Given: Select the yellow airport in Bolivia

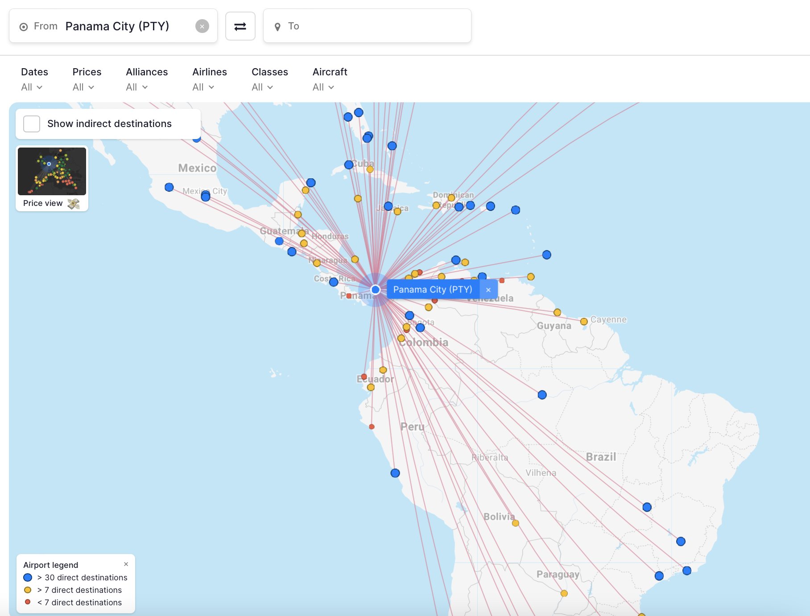Looking at the screenshot, I should click(516, 523).
